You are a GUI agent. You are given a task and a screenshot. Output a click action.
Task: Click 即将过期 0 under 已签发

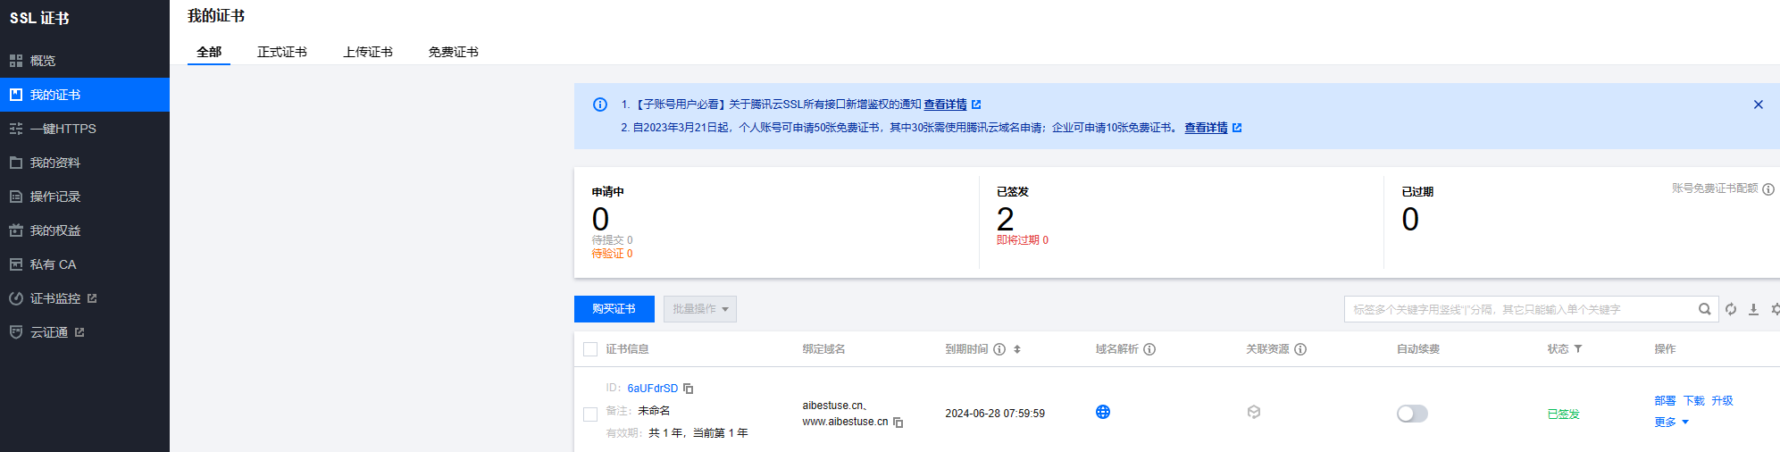(1023, 240)
